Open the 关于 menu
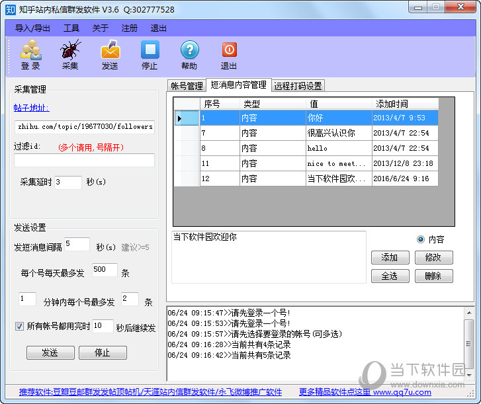The height and width of the screenshot is (404, 481). tap(101, 28)
